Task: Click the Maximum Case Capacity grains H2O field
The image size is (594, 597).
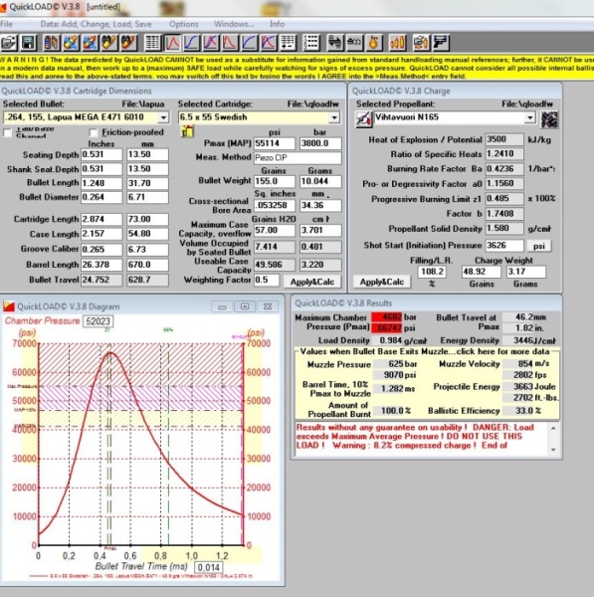Action: [275, 231]
